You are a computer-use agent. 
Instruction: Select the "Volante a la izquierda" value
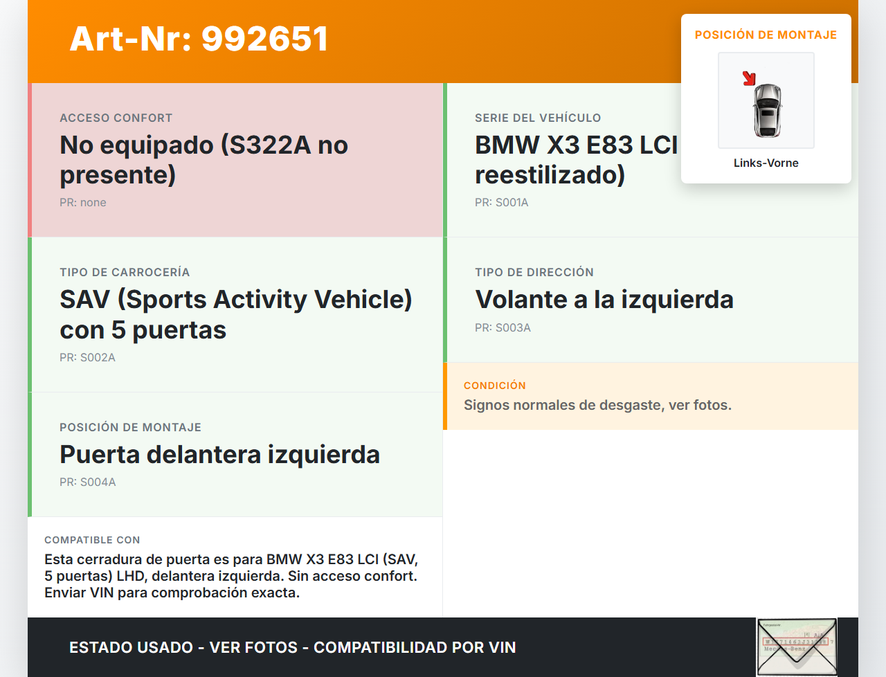click(x=604, y=299)
